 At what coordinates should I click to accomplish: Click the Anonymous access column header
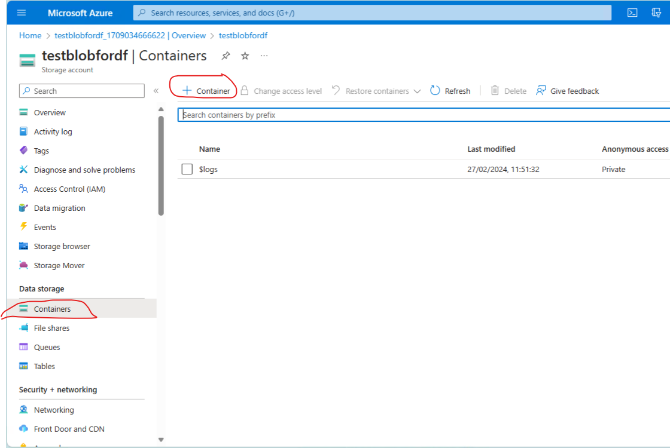coord(635,149)
